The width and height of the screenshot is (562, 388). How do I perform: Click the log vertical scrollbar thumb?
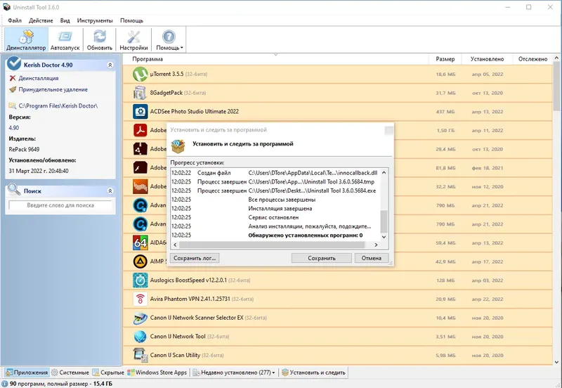coord(384,221)
